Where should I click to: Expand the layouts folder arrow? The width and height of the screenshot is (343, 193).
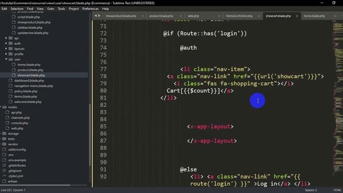(x=6, y=49)
